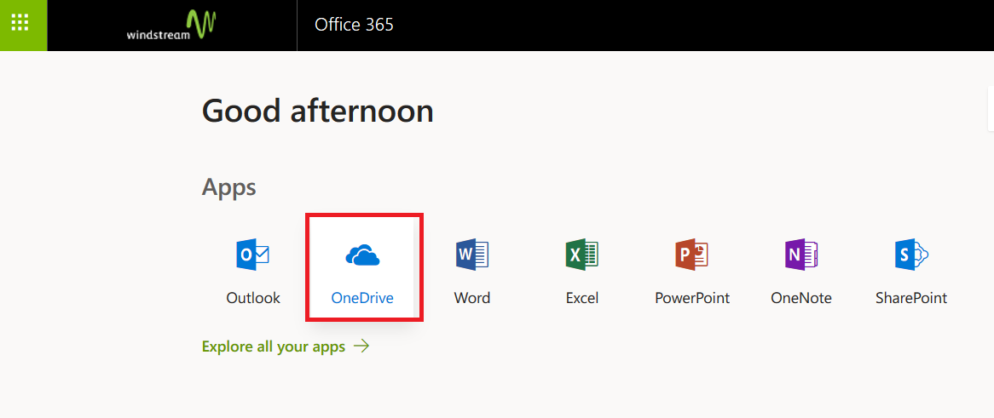Select the OneNote app label
Screen dimensions: 994x418
(801, 298)
